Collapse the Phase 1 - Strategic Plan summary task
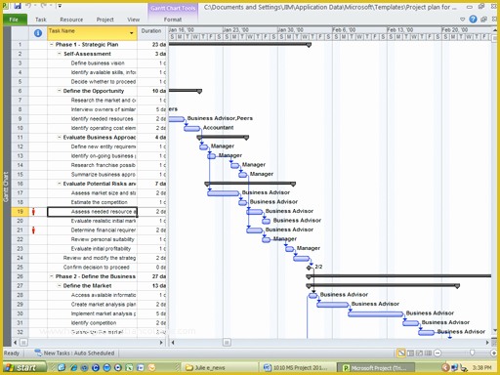 (x=51, y=44)
